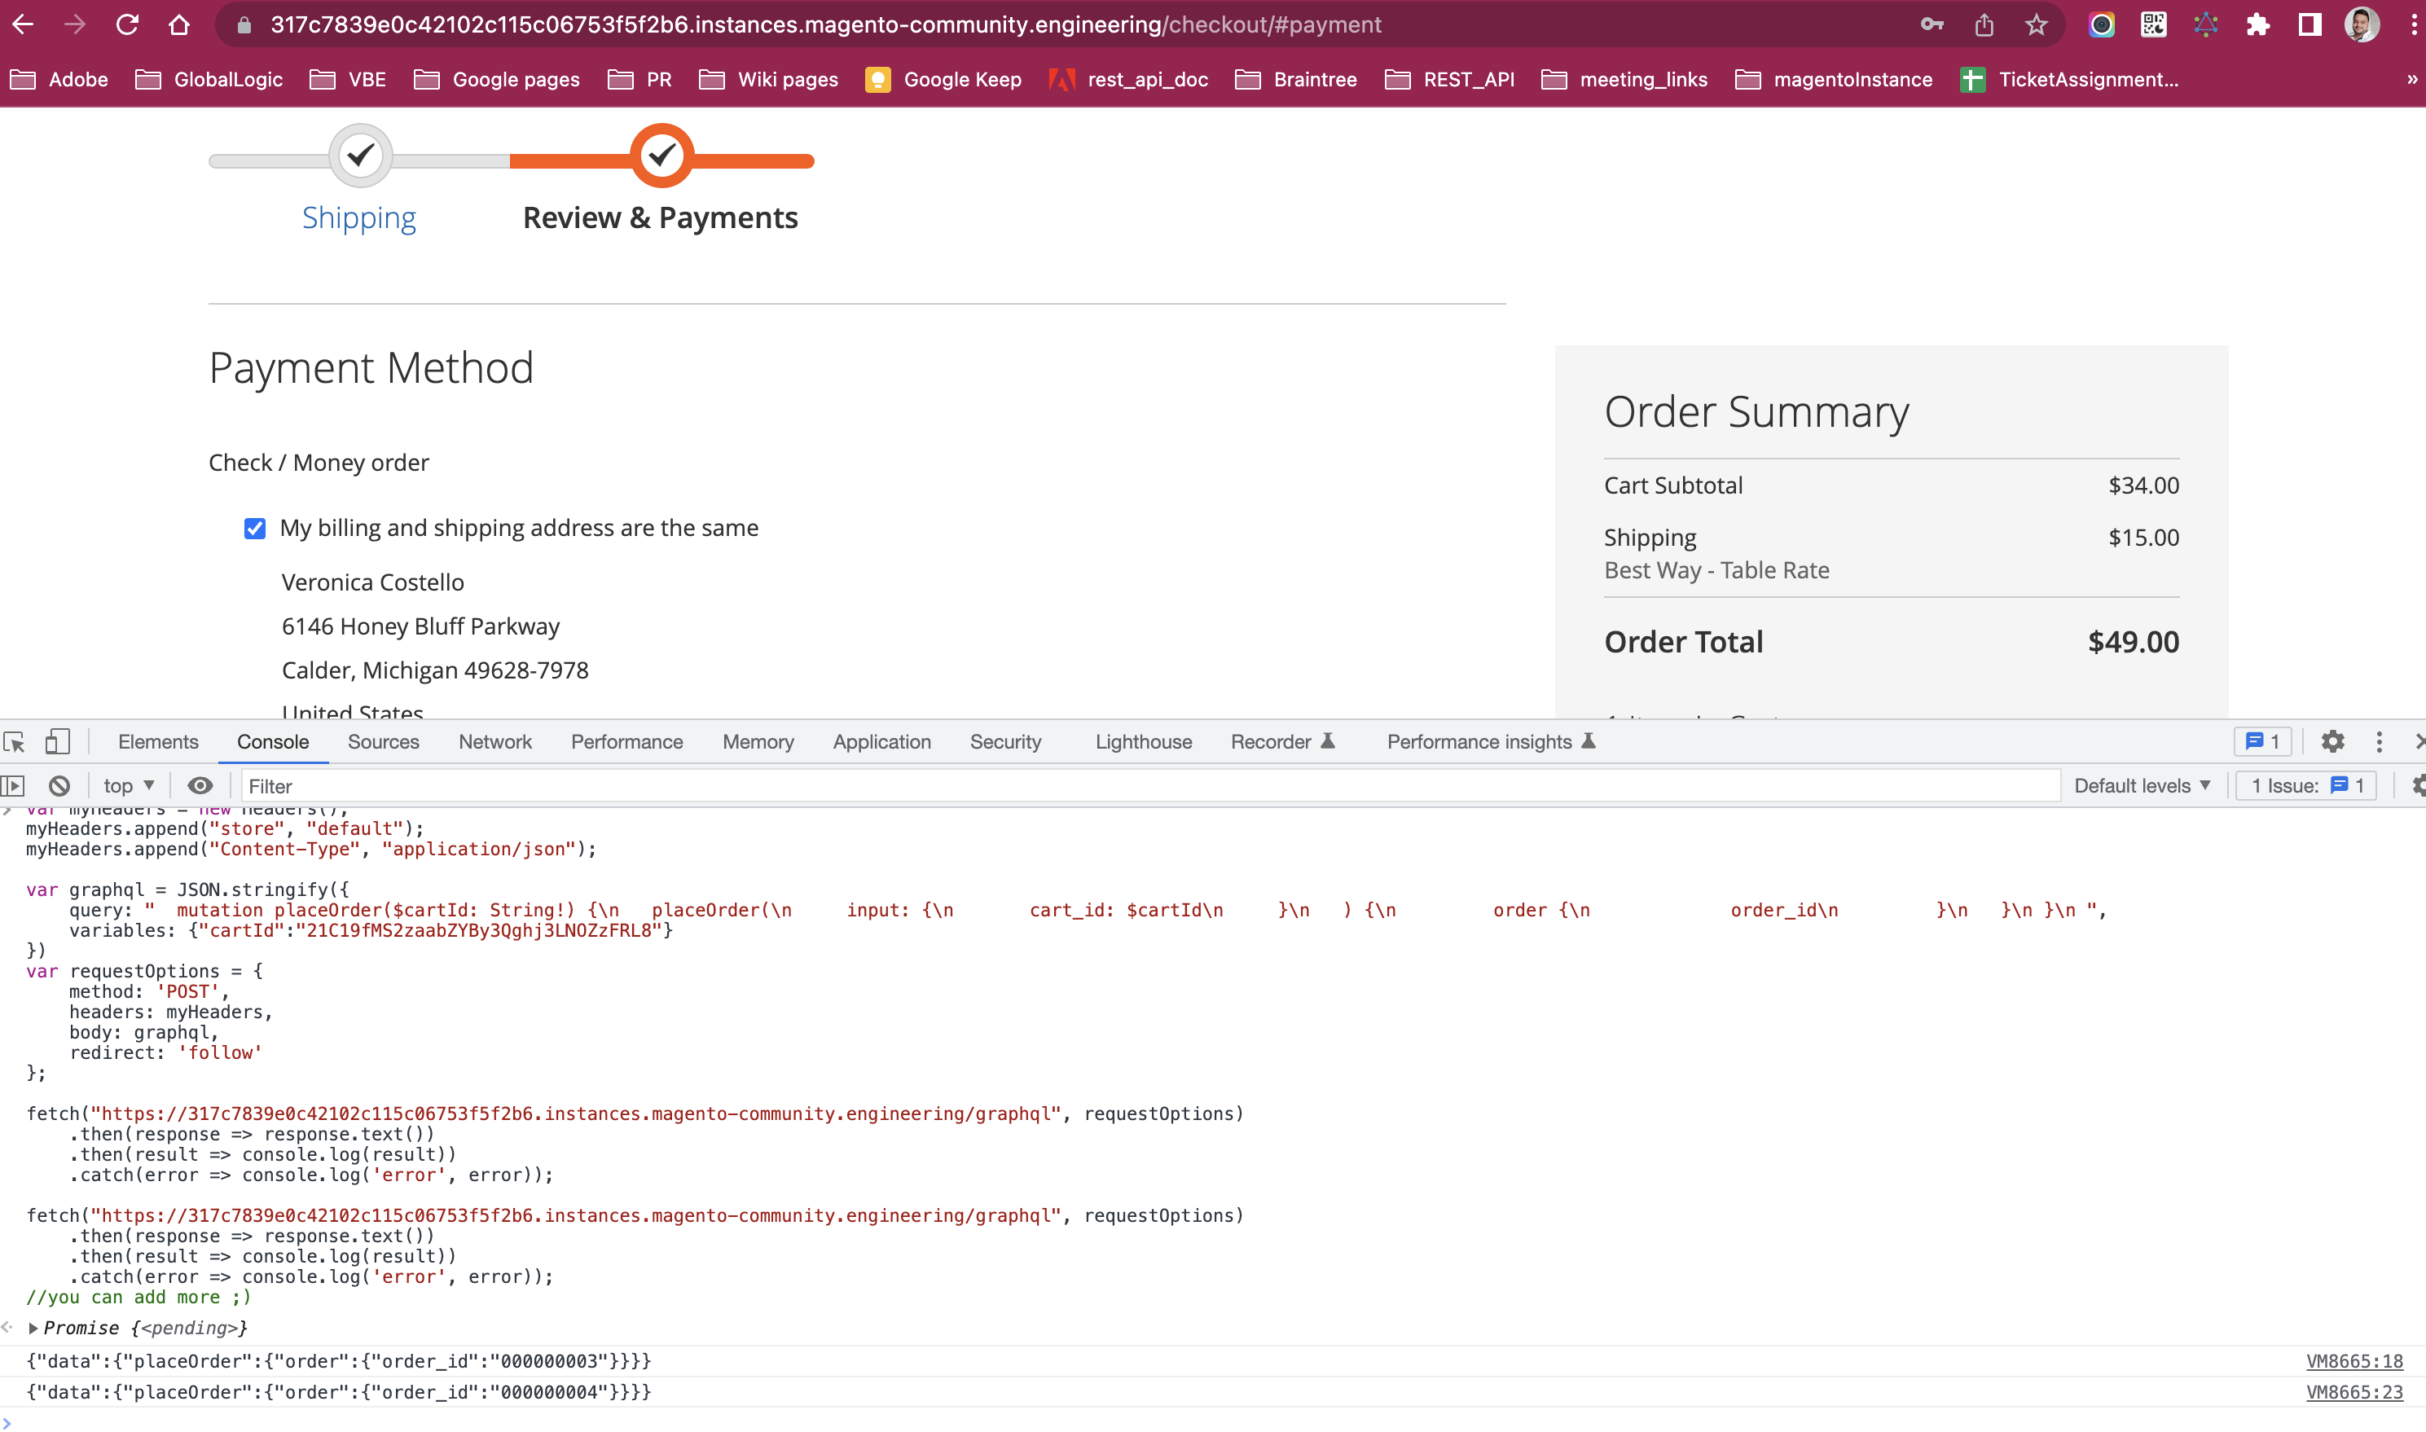
Task: Open the 'Default levels' dropdown
Action: point(2143,784)
